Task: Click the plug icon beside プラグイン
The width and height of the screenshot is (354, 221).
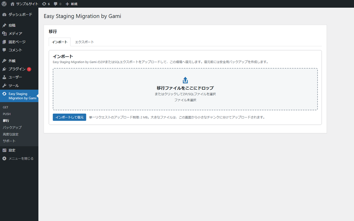Action: [x=4, y=69]
